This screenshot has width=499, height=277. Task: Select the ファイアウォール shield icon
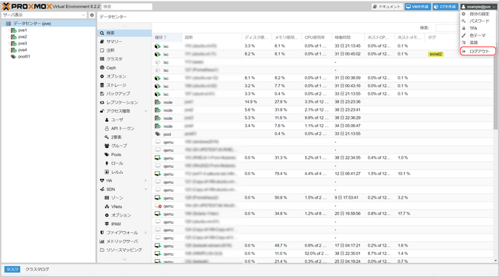(102, 233)
